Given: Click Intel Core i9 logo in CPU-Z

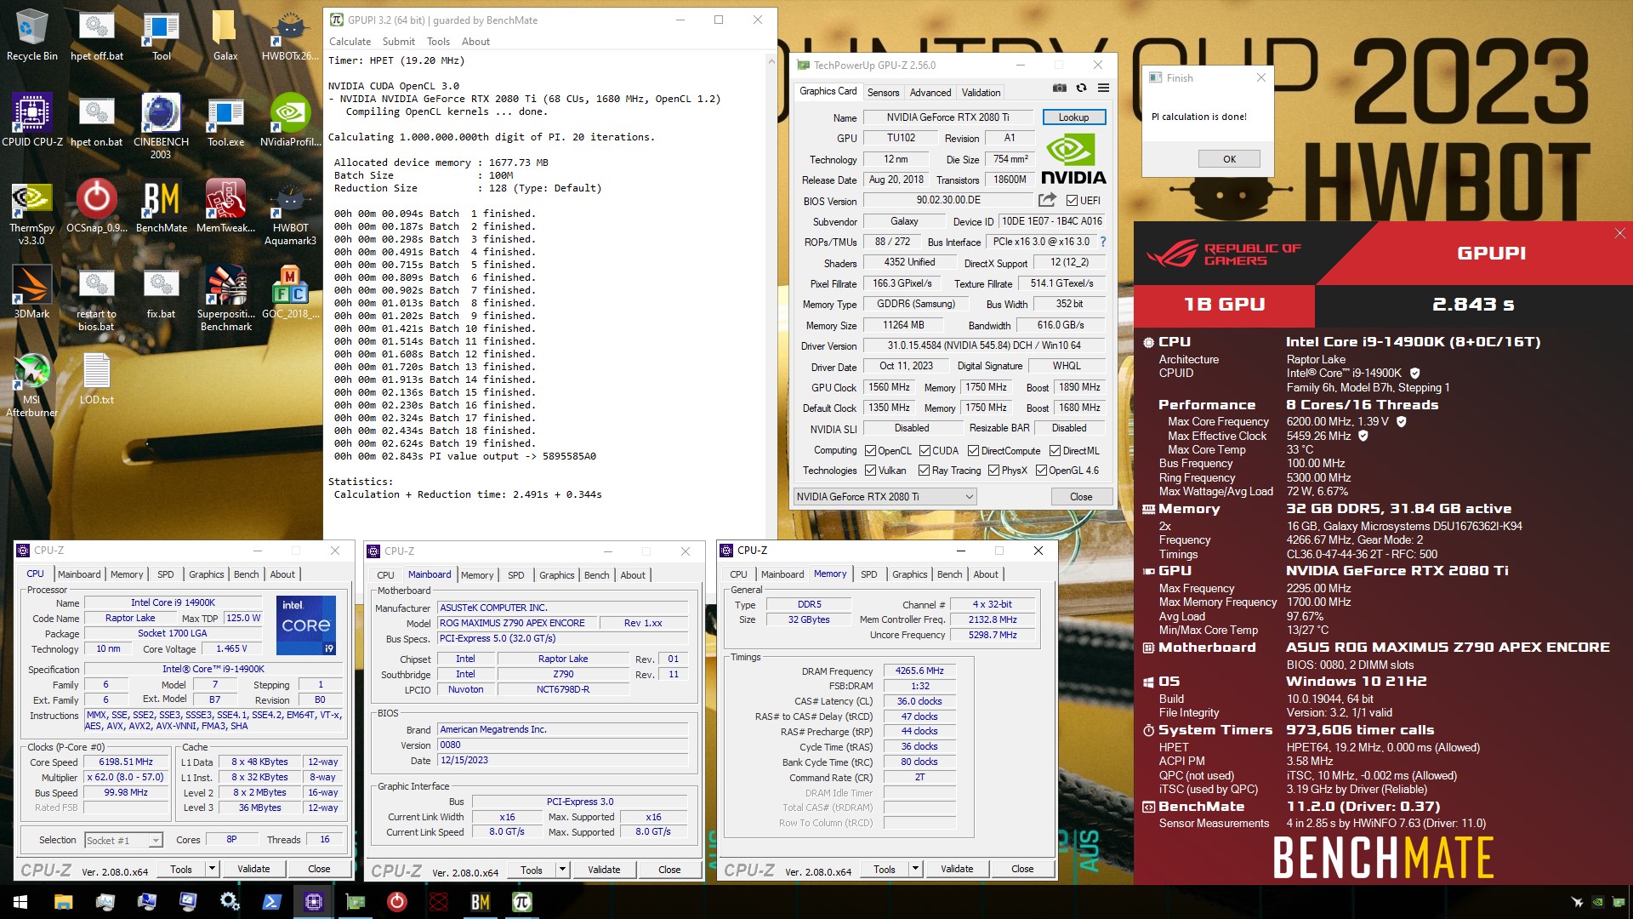Looking at the screenshot, I should (x=306, y=625).
